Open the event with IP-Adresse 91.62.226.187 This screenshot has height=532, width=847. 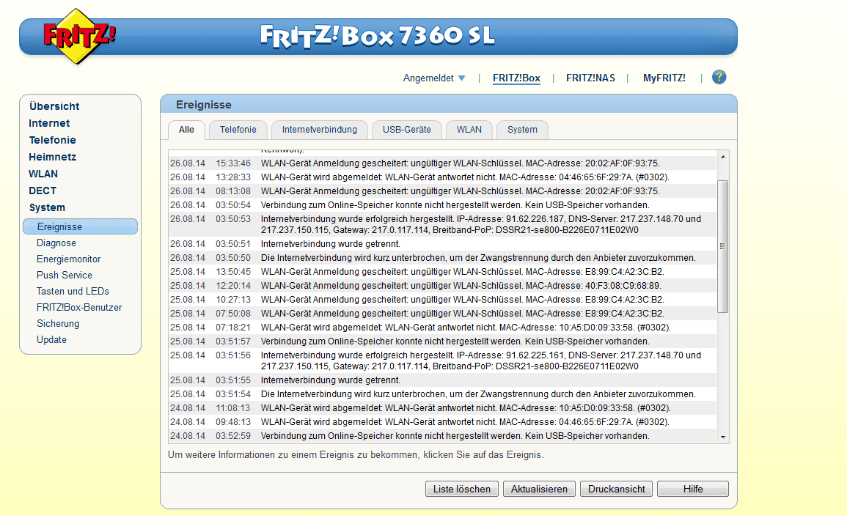pyautogui.click(x=442, y=224)
